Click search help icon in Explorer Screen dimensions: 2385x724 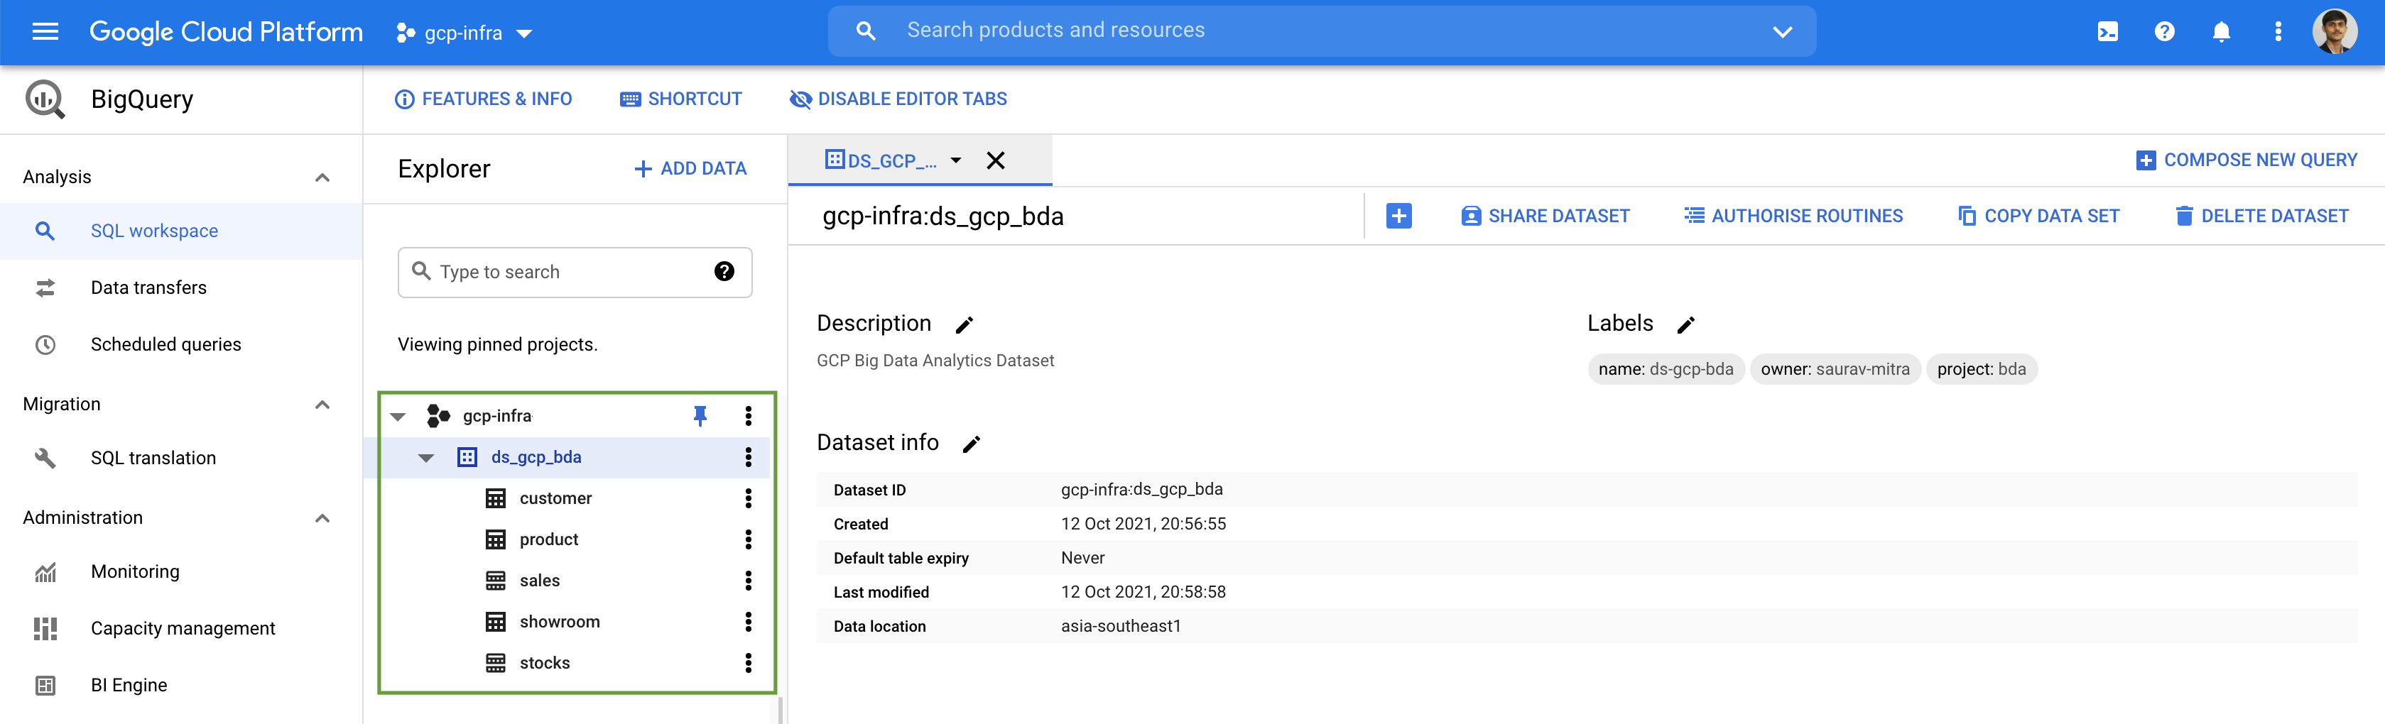(724, 271)
